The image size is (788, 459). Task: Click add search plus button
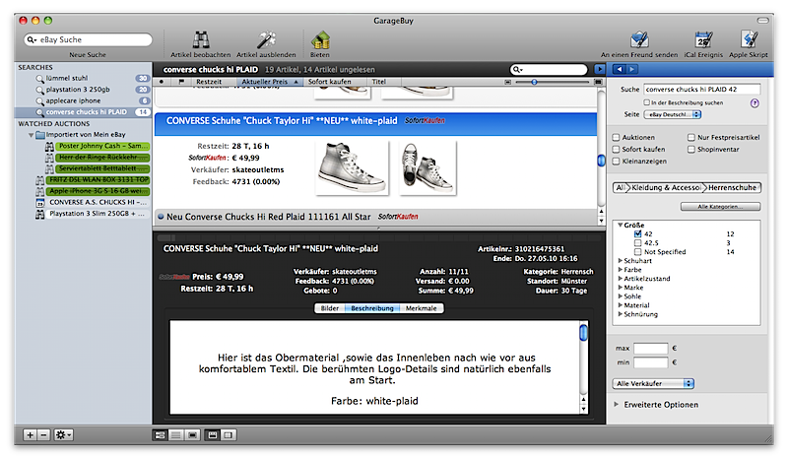pyautogui.click(x=31, y=435)
